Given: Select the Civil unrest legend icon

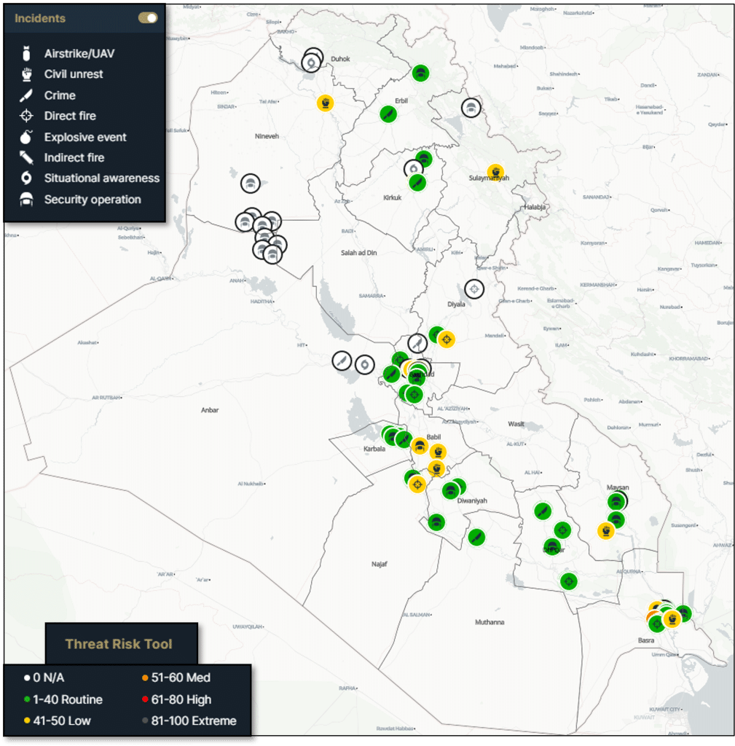Looking at the screenshot, I should 27,74.
